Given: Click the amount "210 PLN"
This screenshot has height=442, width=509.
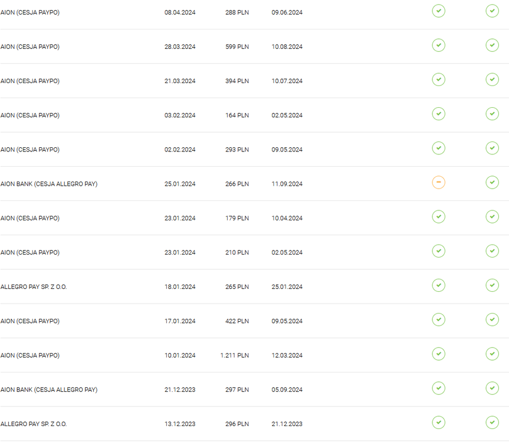Looking at the screenshot, I should [x=237, y=252].
